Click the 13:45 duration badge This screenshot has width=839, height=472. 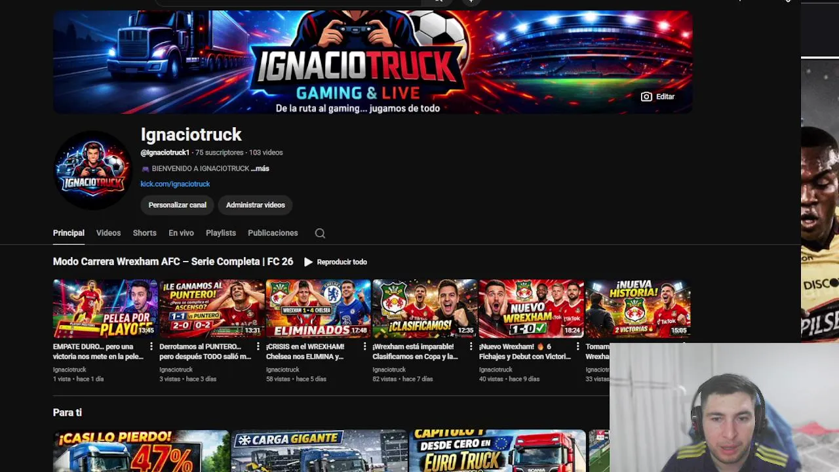[146, 330]
